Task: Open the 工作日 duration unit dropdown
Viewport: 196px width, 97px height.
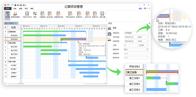Action: (x=148, y=45)
